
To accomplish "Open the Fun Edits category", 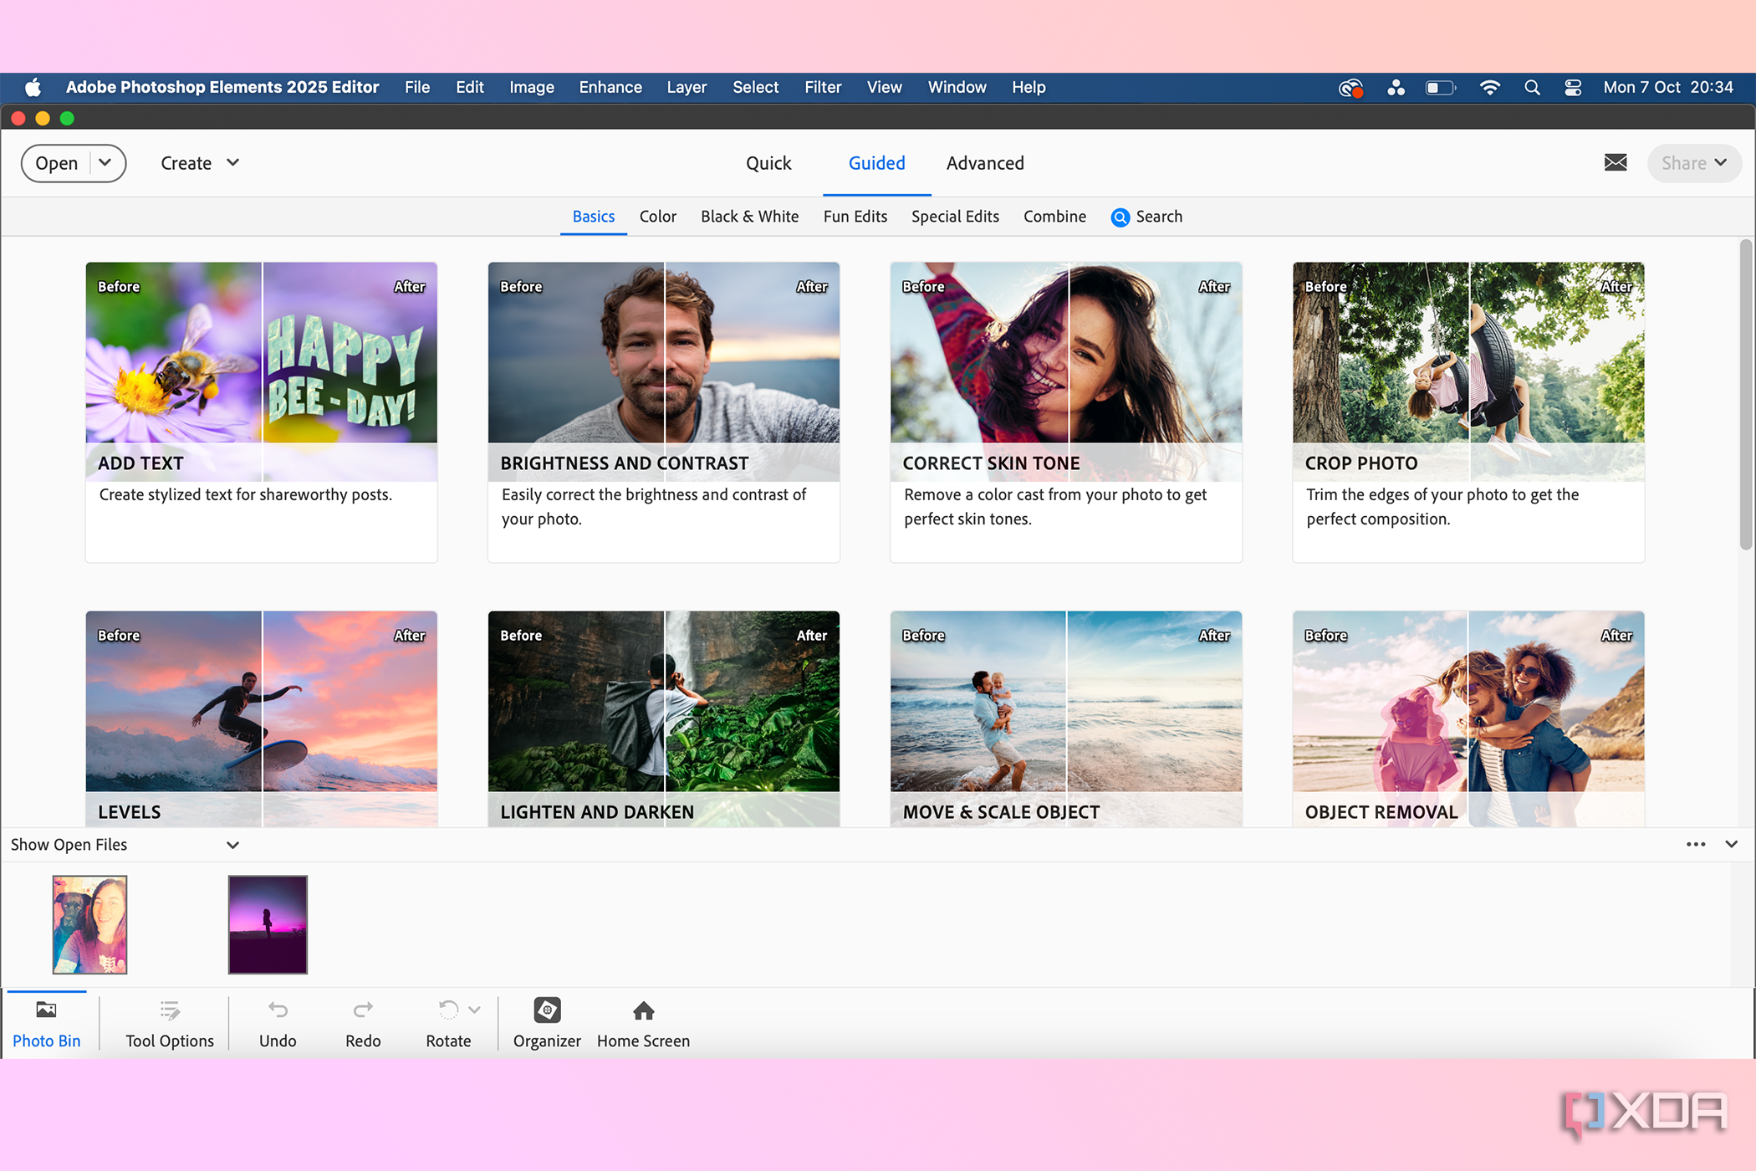I will point(855,217).
